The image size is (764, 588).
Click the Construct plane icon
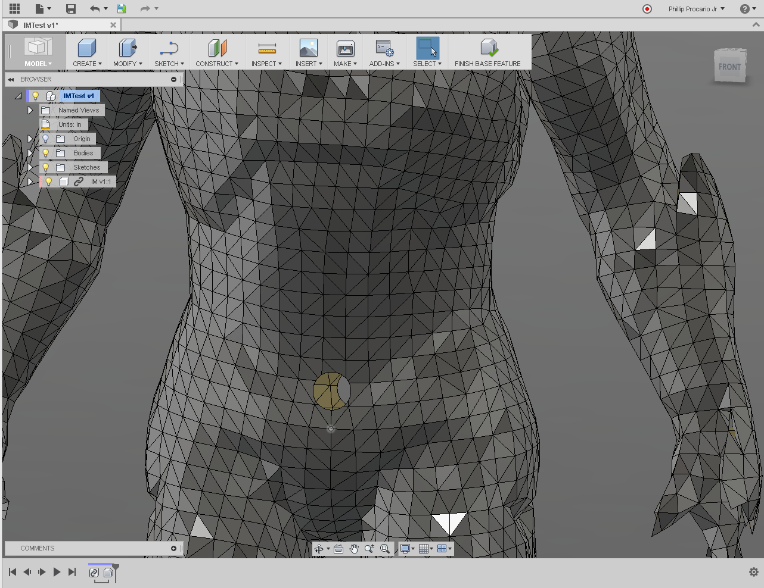point(217,48)
